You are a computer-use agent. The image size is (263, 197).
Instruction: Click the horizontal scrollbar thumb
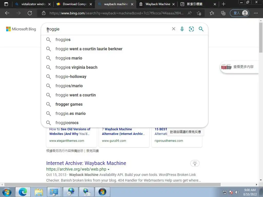click(x=112, y=184)
